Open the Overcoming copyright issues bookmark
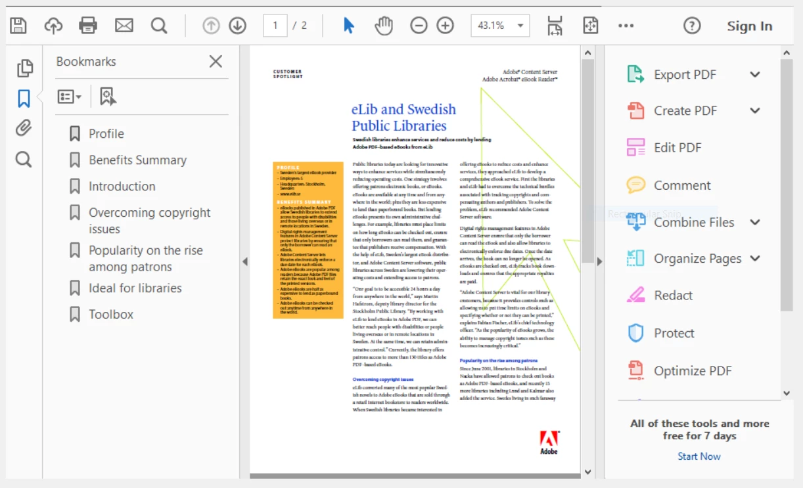 [150, 221]
